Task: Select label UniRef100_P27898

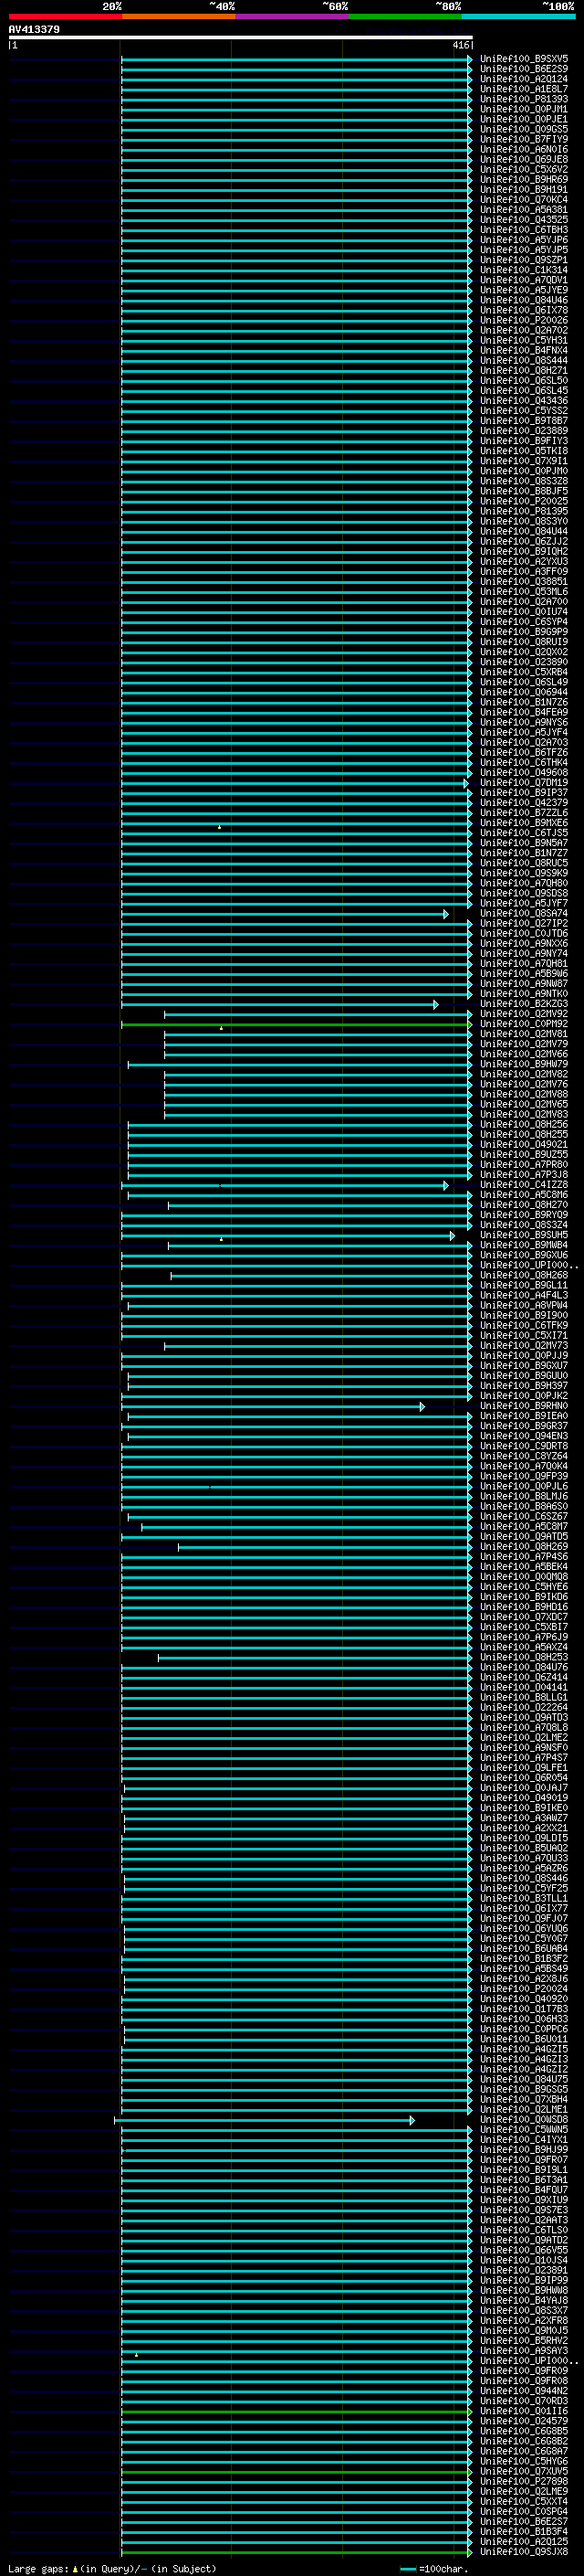Action: (523, 2482)
